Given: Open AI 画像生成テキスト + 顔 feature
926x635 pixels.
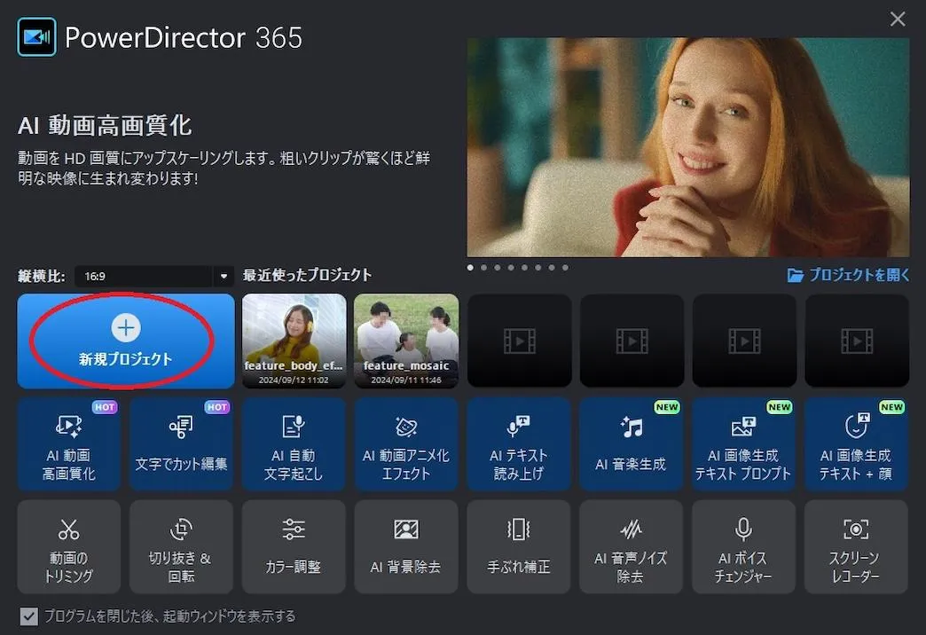Looking at the screenshot, I should click(x=857, y=443).
